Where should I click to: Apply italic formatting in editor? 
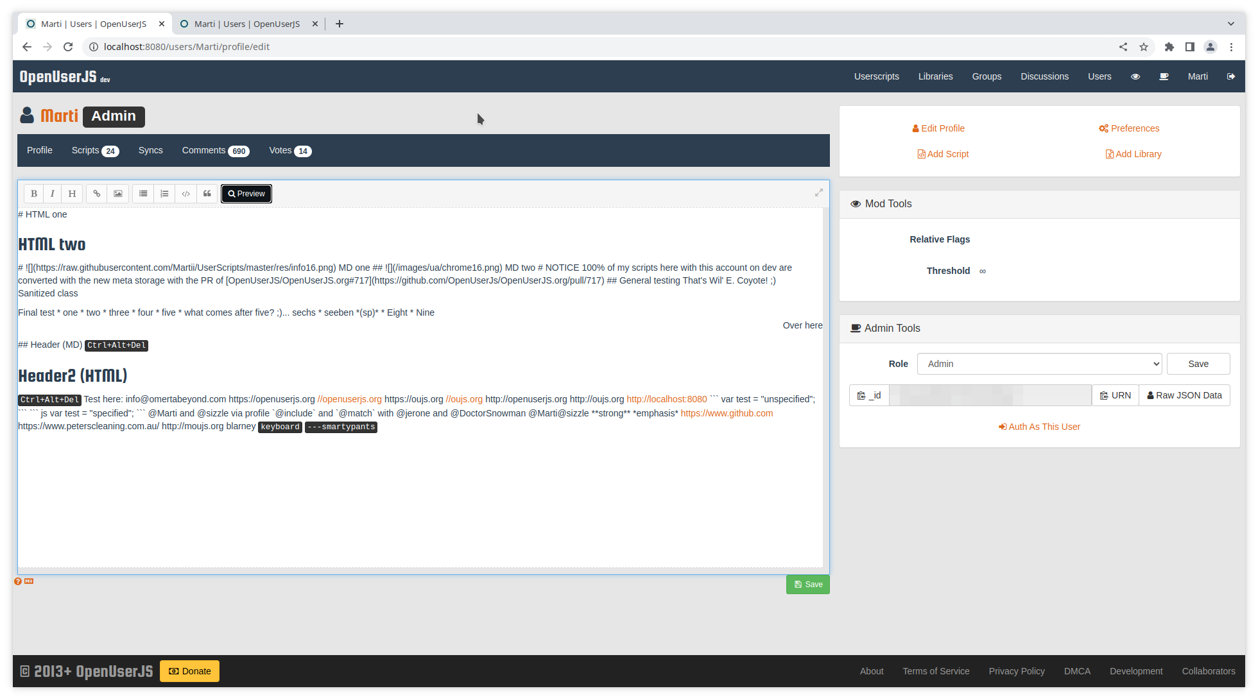tap(53, 194)
